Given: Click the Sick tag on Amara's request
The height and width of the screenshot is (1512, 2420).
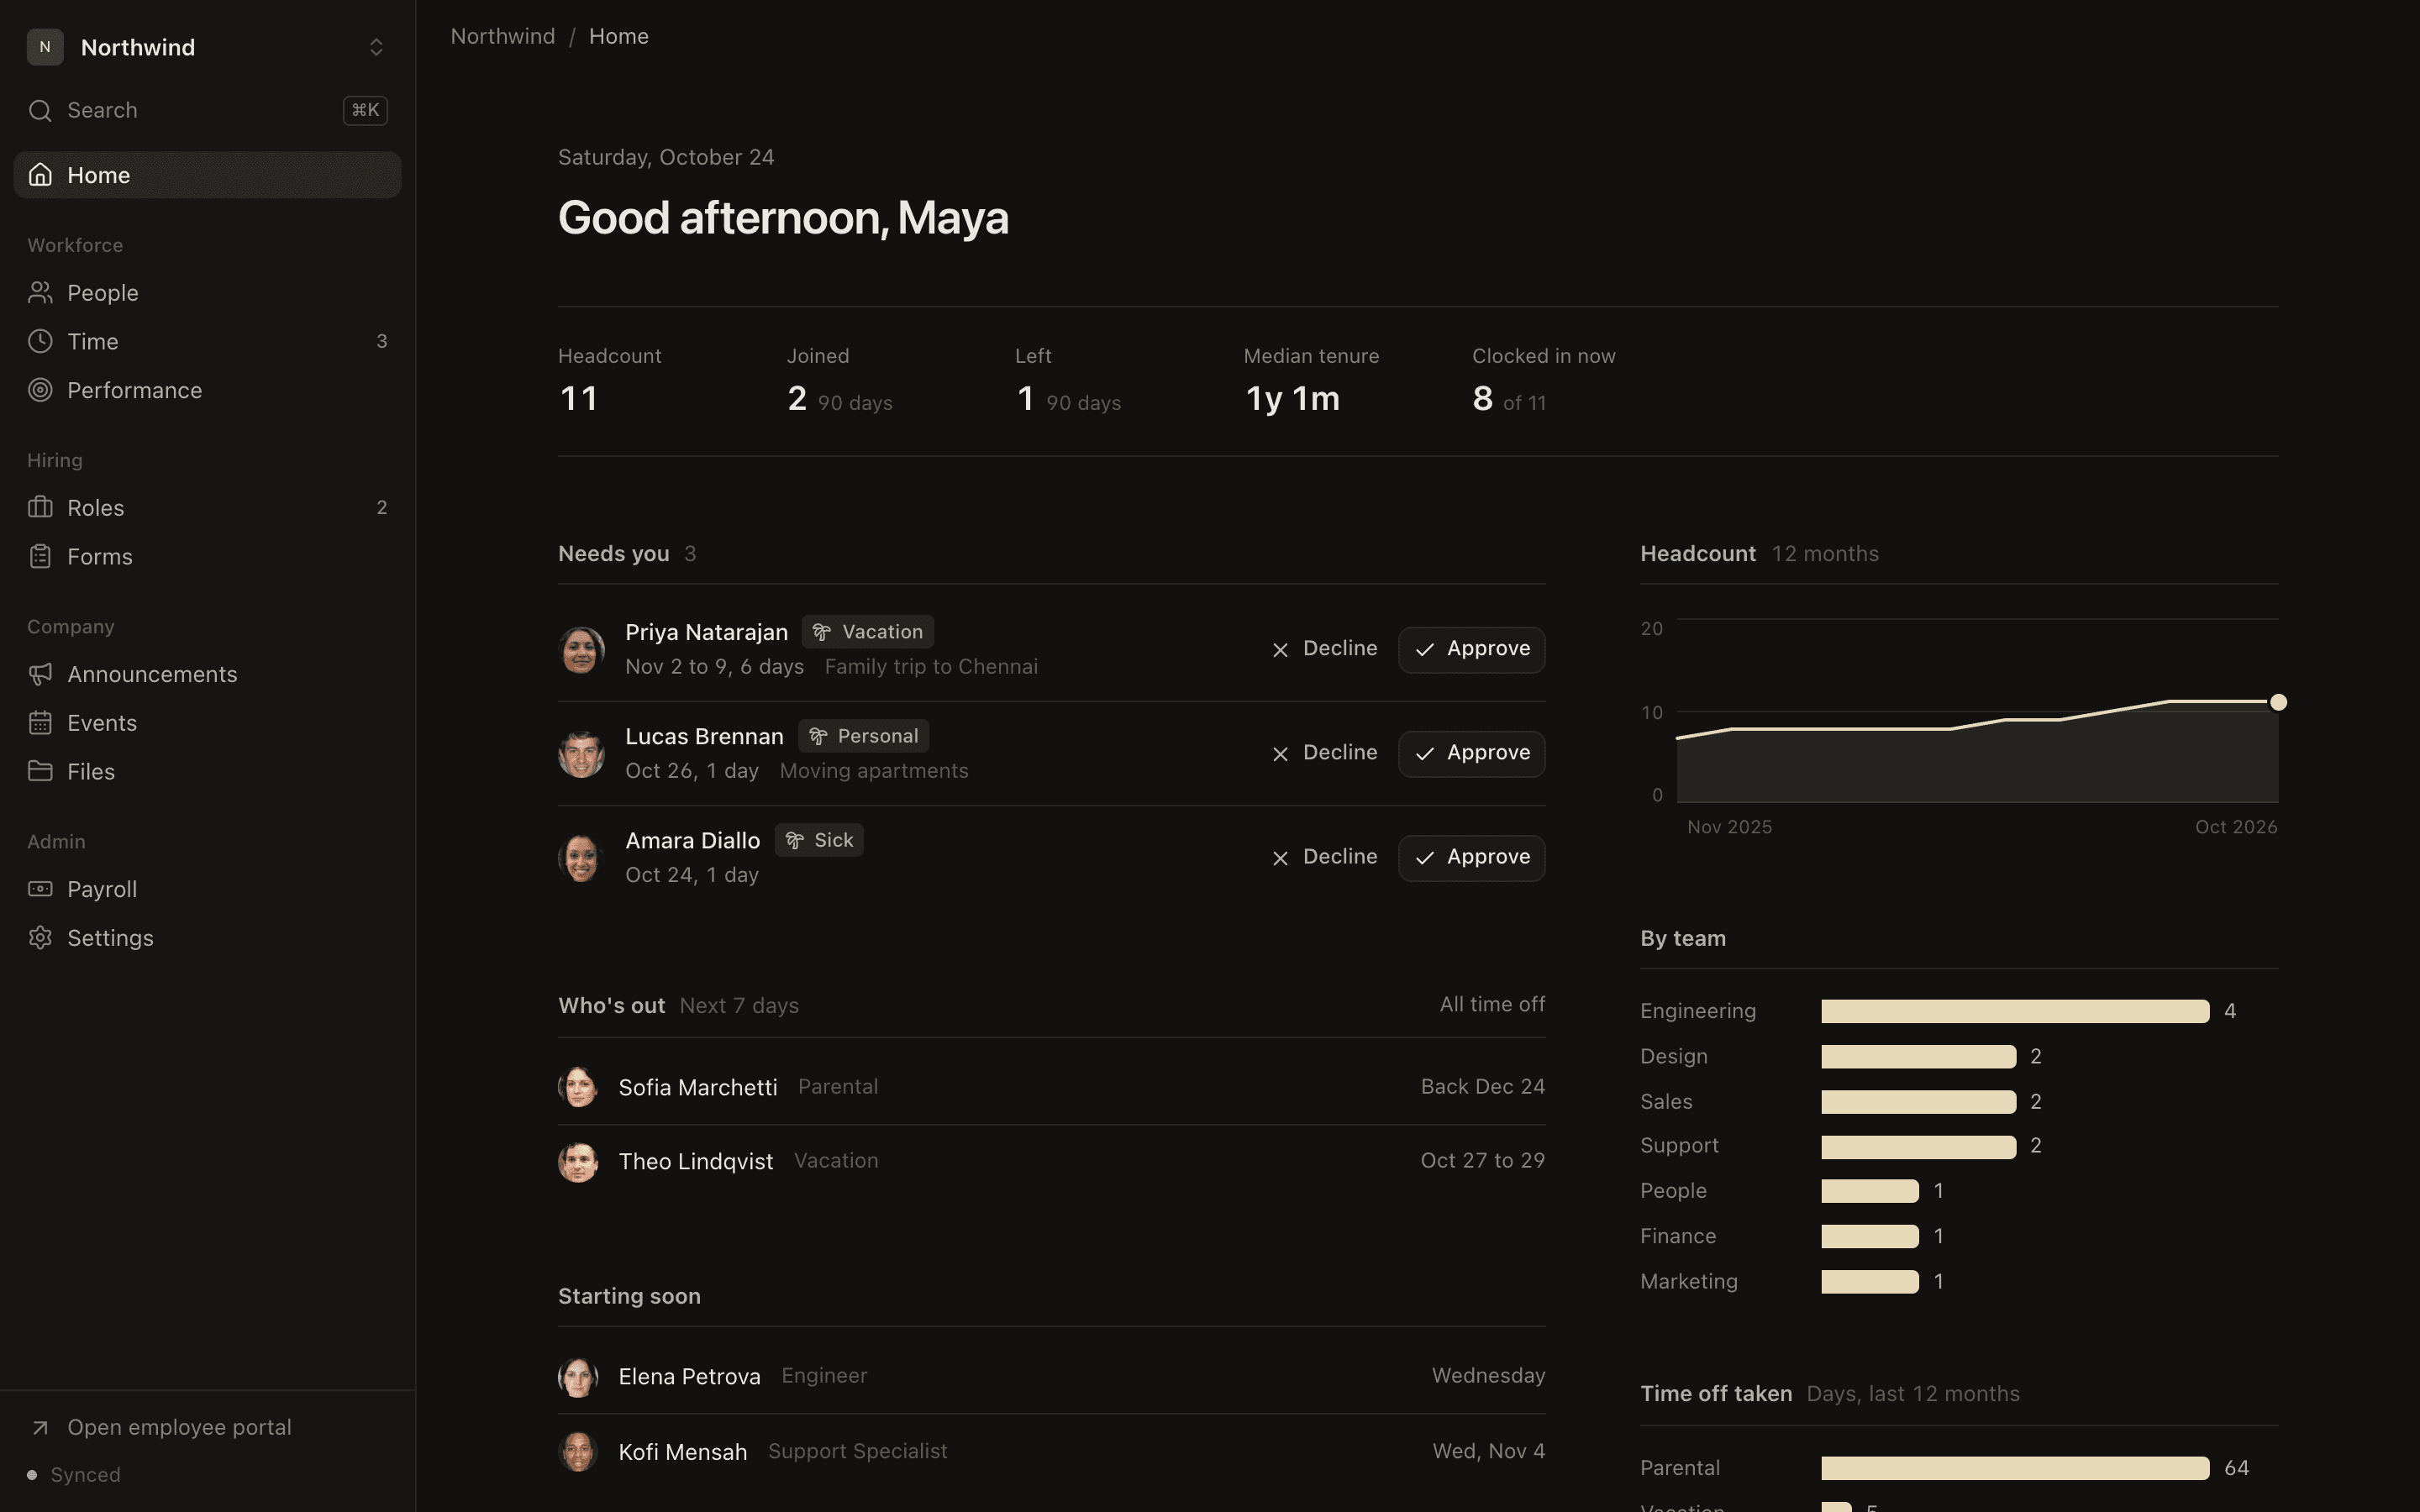Looking at the screenshot, I should tap(819, 840).
